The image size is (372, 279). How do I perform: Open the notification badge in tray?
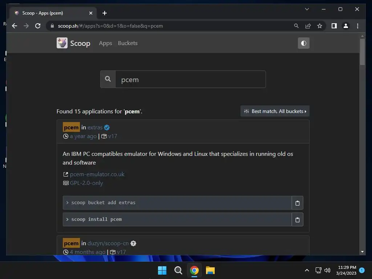(362, 270)
